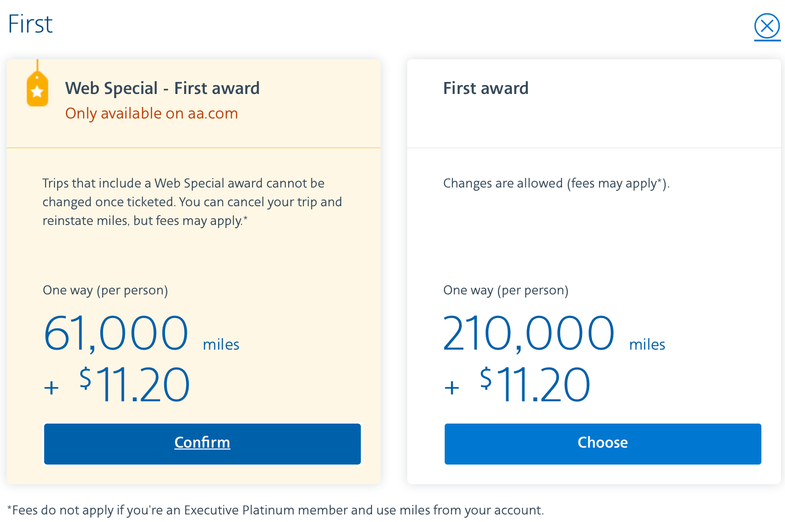Click the $11.20 fee under 210,000 miles
The height and width of the screenshot is (522, 785).
(x=535, y=384)
